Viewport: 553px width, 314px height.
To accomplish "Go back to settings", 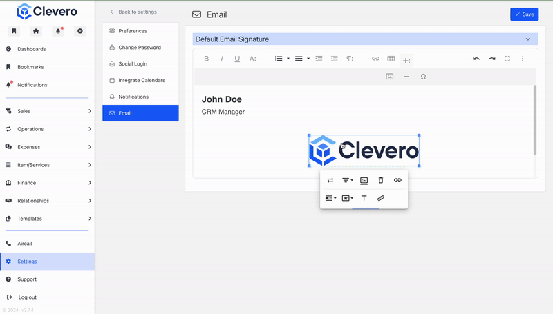I will tap(133, 12).
